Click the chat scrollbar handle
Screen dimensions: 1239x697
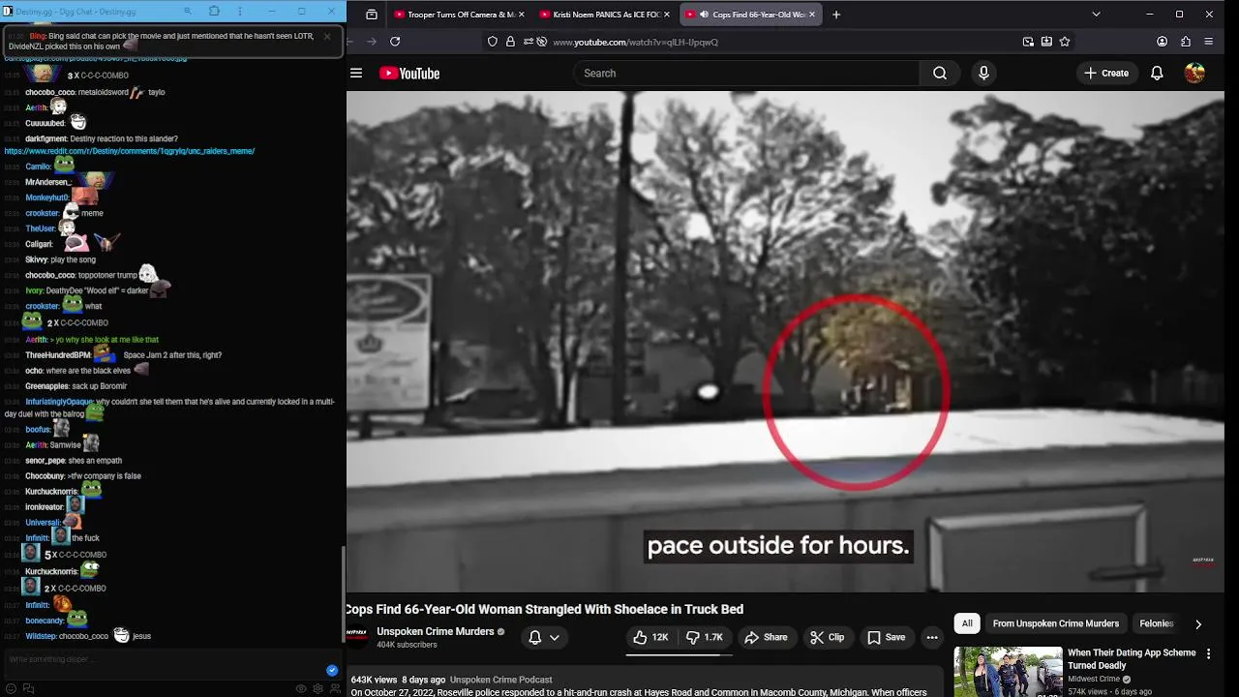pyautogui.click(x=342, y=593)
